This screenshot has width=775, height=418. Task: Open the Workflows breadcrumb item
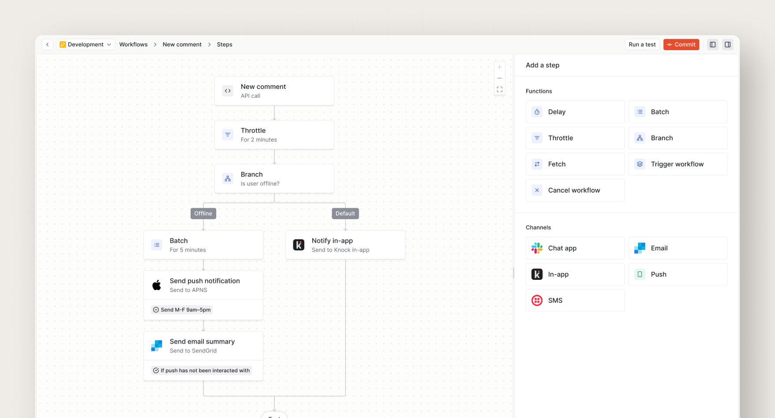point(133,44)
